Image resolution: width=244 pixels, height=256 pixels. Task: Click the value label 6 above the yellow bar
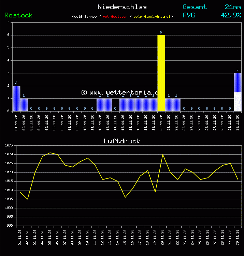(161, 32)
